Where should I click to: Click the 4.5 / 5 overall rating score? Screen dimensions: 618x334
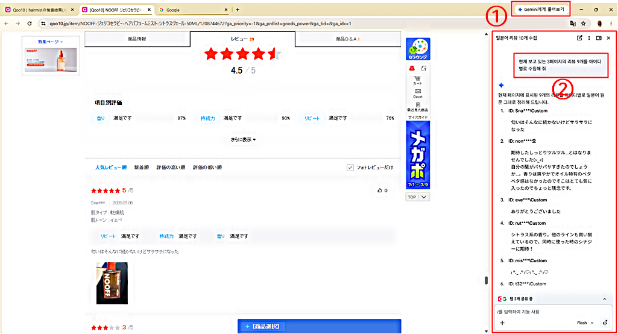point(243,71)
